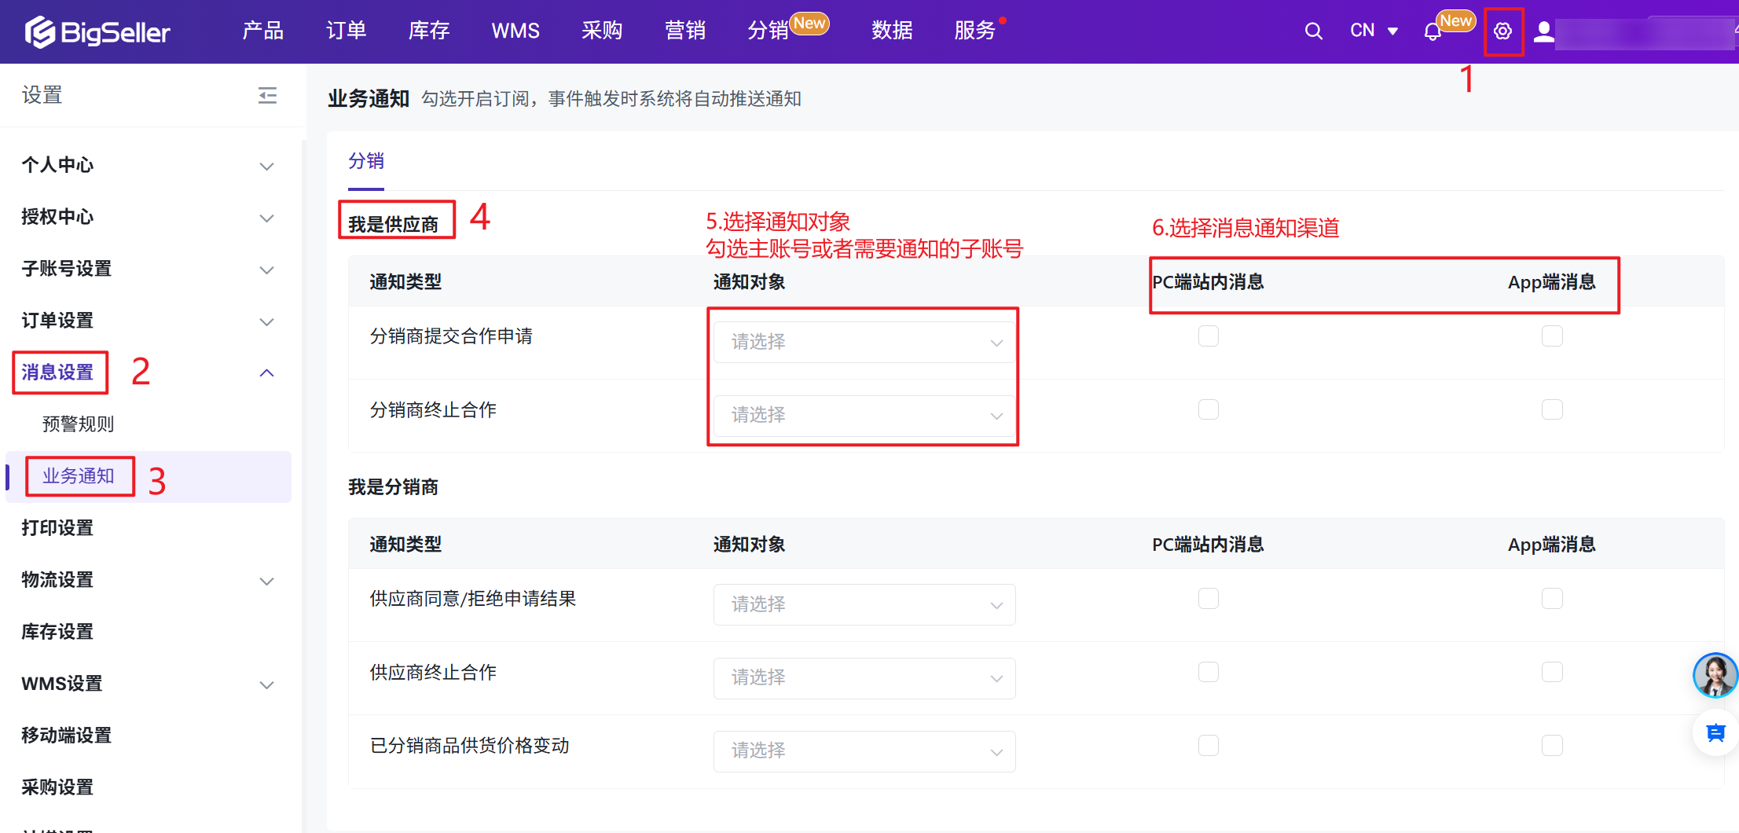The image size is (1739, 833).
Task: Collapse the settings sidebar menu icon
Action: [267, 96]
